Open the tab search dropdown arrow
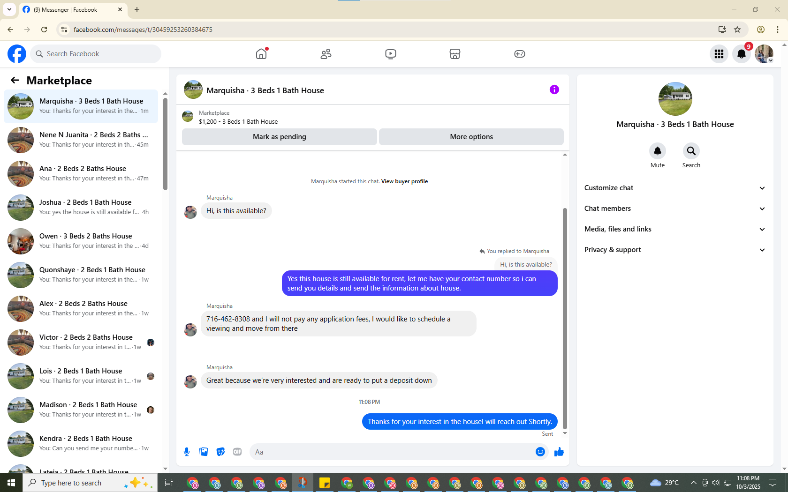This screenshot has width=788, height=492. coord(9,9)
